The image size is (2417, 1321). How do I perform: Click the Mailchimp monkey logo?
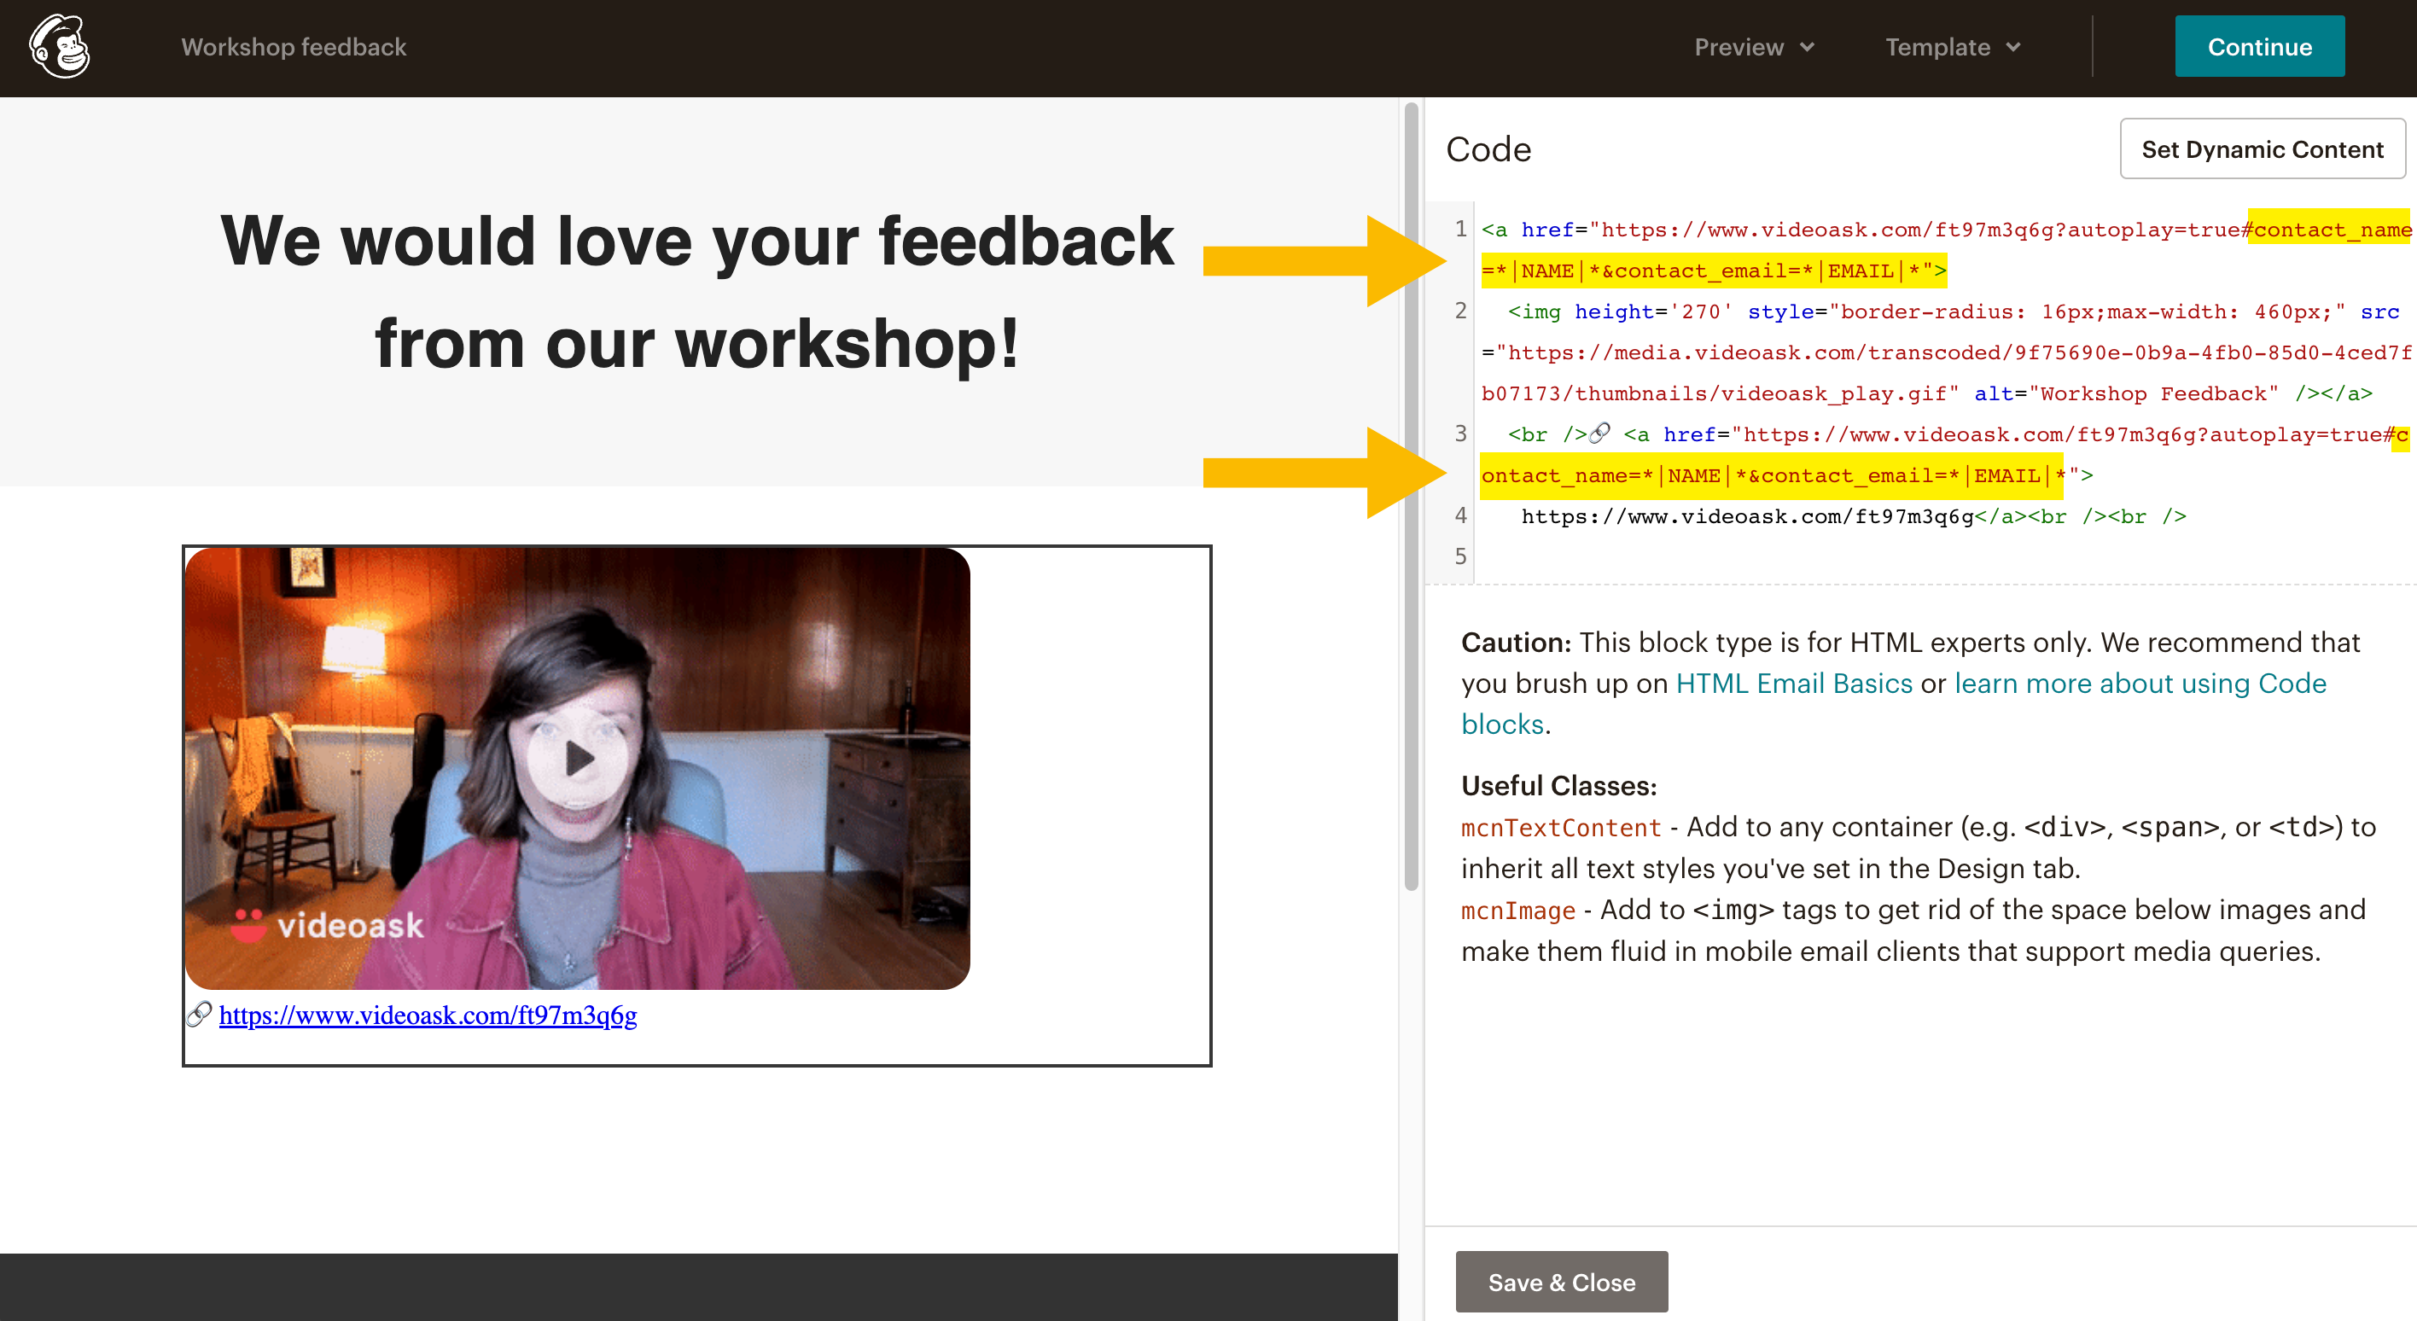pyautogui.click(x=59, y=46)
